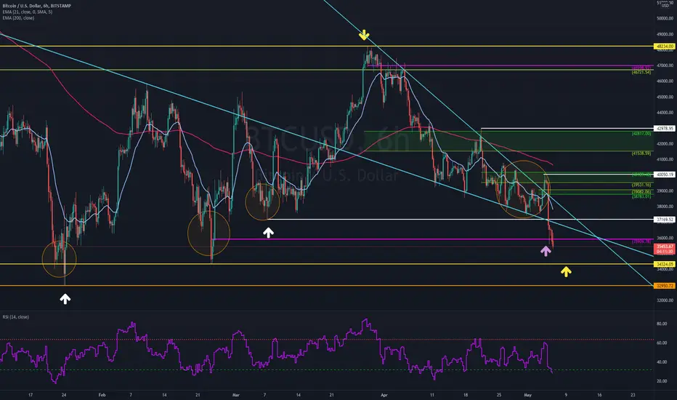This screenshot has height=400, width=677.
Task: Select the (46721.54) line label
Action: (x=641, y=73)
